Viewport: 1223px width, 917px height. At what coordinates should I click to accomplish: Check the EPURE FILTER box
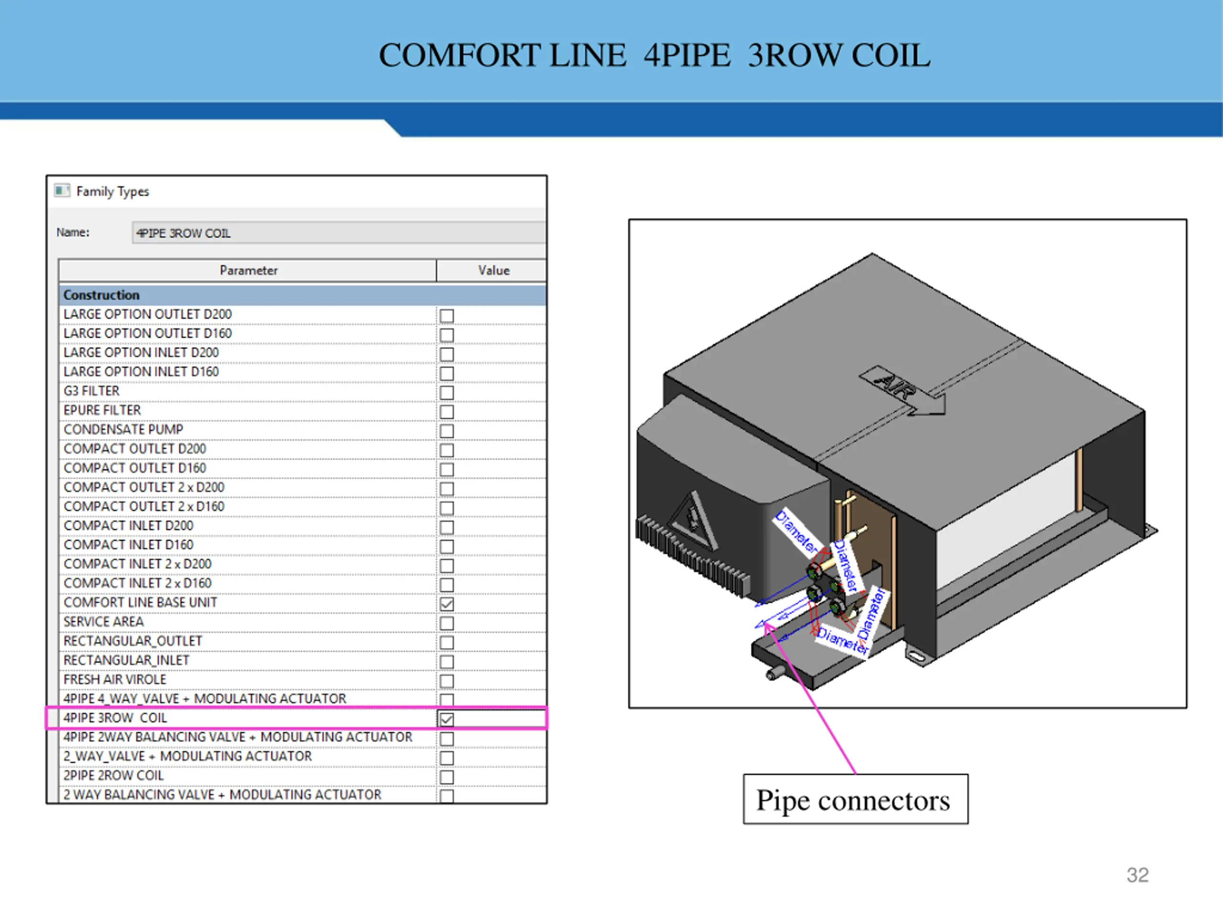pos(446,412)
